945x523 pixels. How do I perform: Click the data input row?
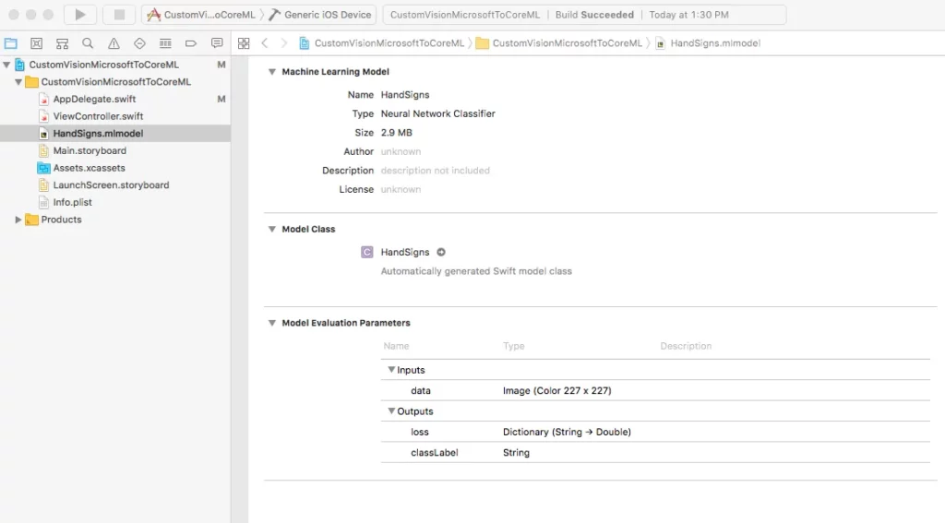[x=655, y=390]
